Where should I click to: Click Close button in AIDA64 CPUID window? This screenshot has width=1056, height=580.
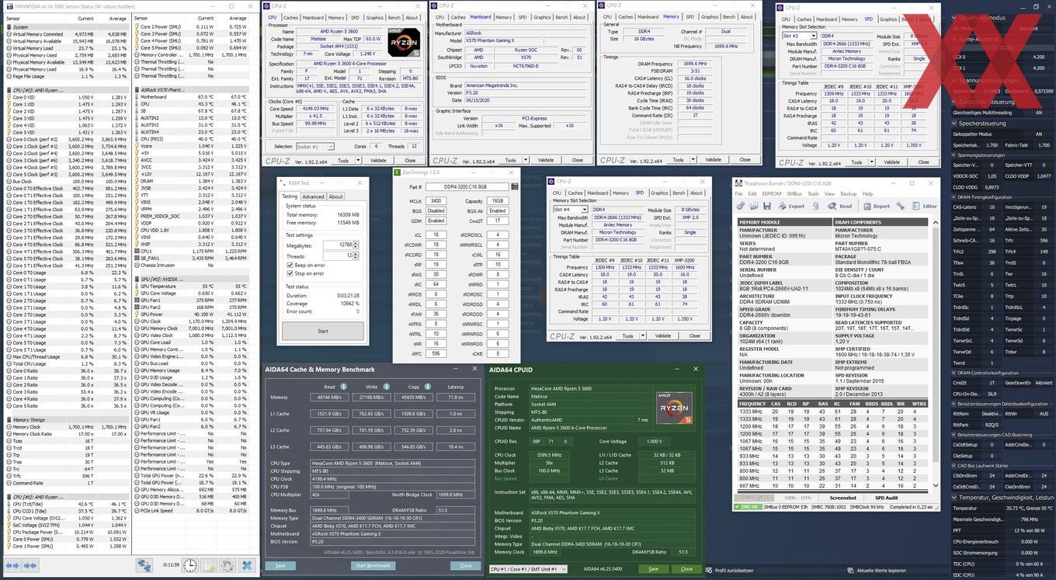point(686,568)
